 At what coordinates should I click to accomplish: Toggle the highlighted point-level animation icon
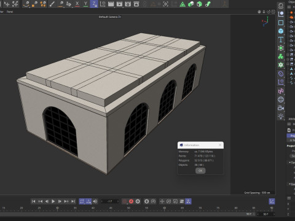coord(188,201)
